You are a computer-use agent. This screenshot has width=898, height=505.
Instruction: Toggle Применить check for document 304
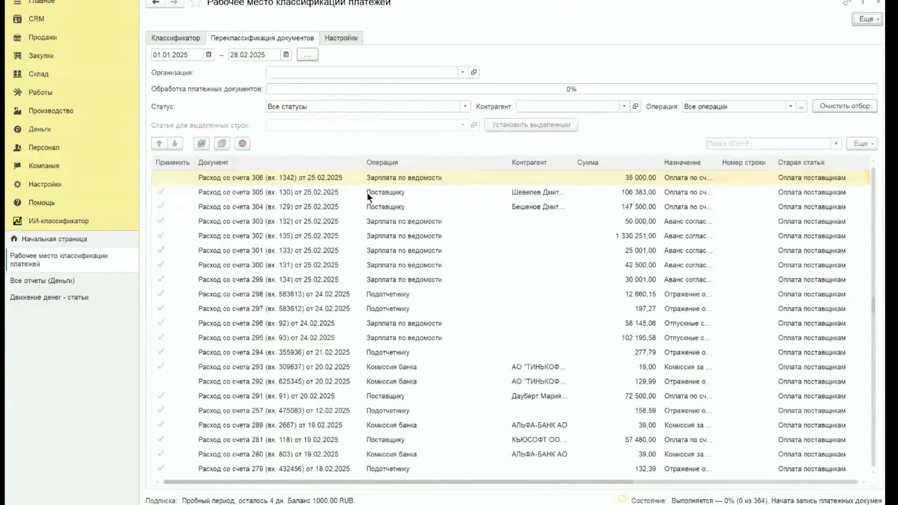[161, 206]
